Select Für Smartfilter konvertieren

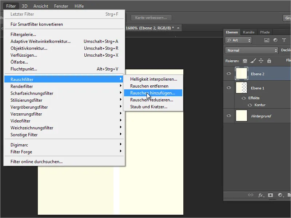tap(64, 24)
